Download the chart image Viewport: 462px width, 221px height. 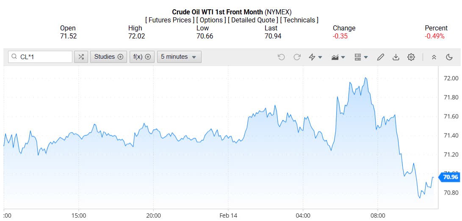point(396,57)
